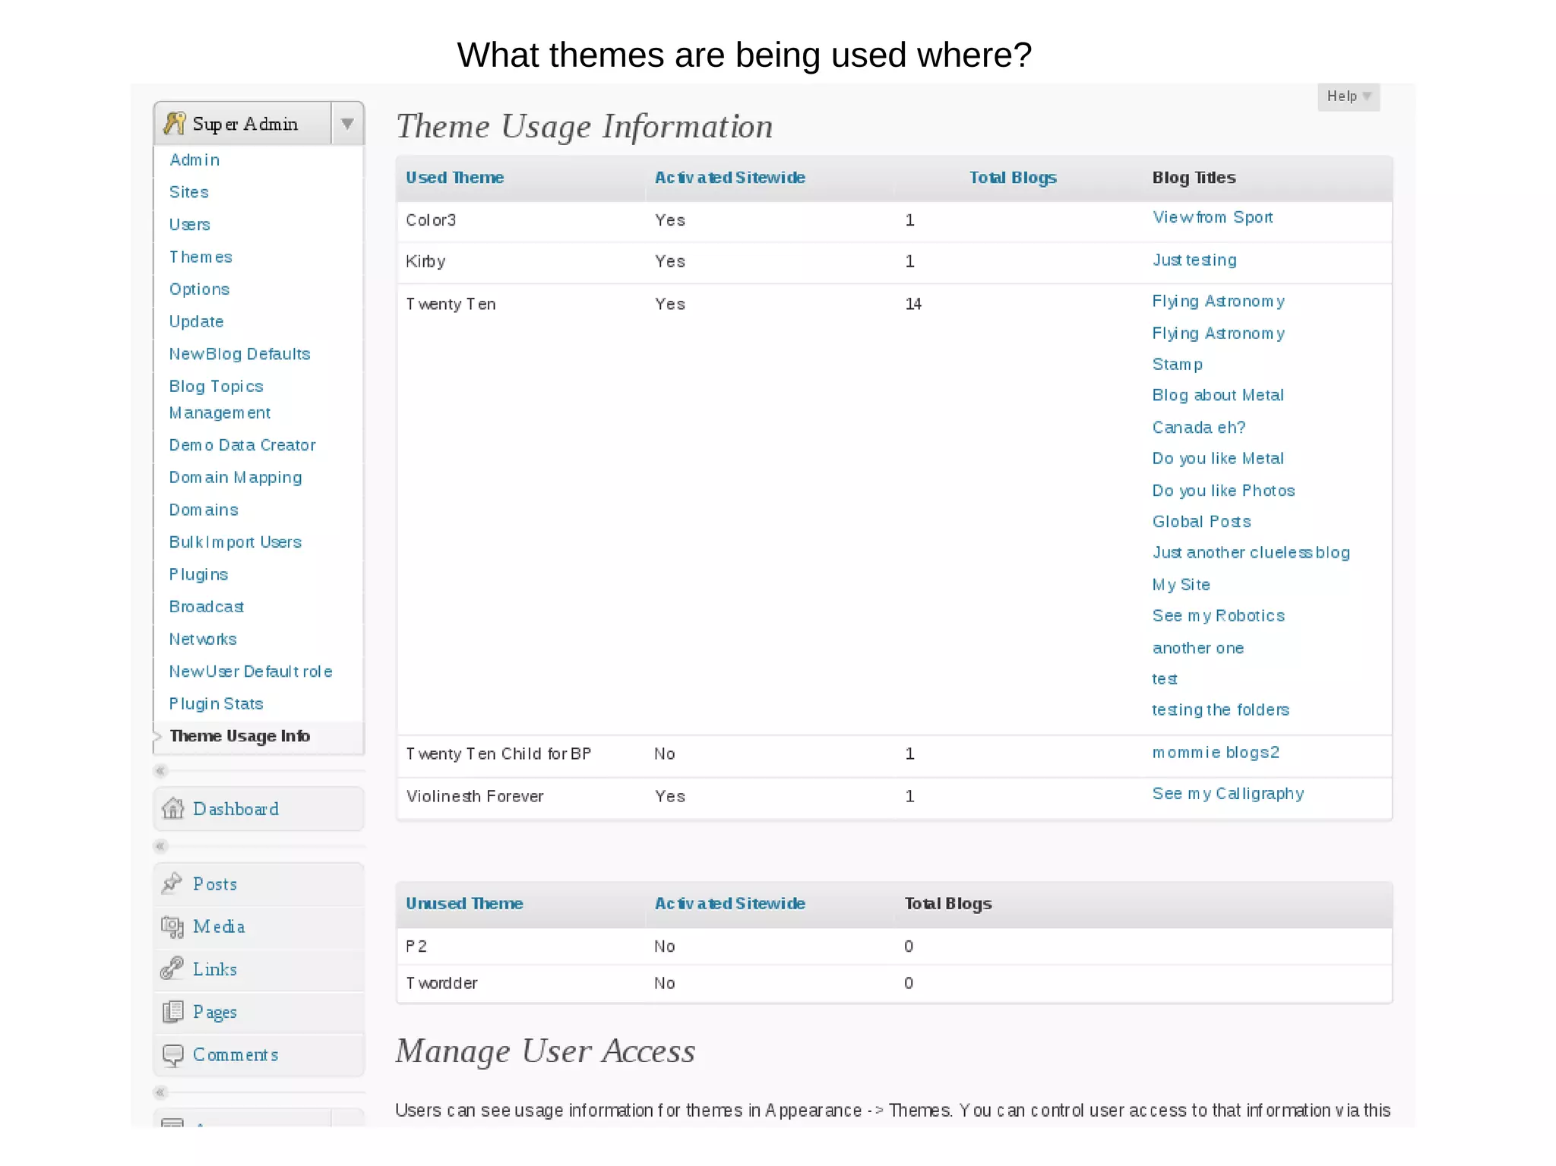Click the Twenty Ten Child for BP cell
The image size is (1556, 1166).
(498, 754)
